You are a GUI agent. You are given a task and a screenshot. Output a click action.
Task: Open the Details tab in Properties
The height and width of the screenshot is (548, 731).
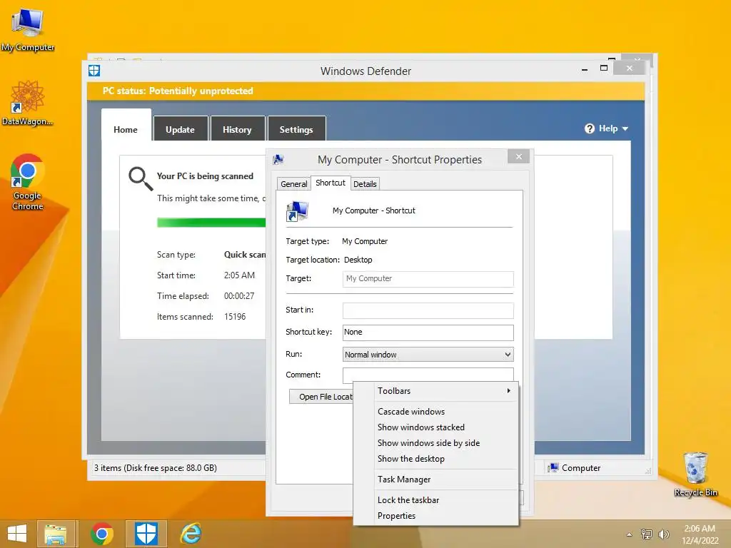[x=365, y=184]
